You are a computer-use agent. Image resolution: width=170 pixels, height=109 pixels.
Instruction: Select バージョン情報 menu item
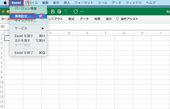click(x=28, y=8)
